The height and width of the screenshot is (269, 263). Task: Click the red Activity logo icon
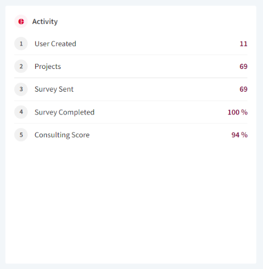click(21, 22)
